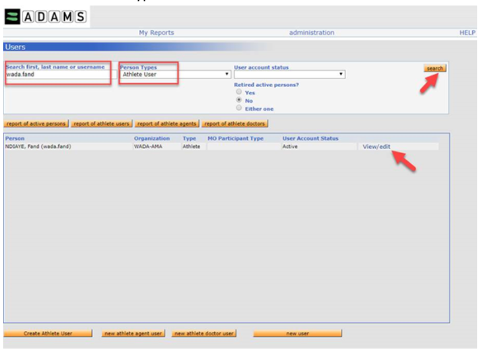
Task: Select No for retired active persons
Action: [x=238, y=100]
